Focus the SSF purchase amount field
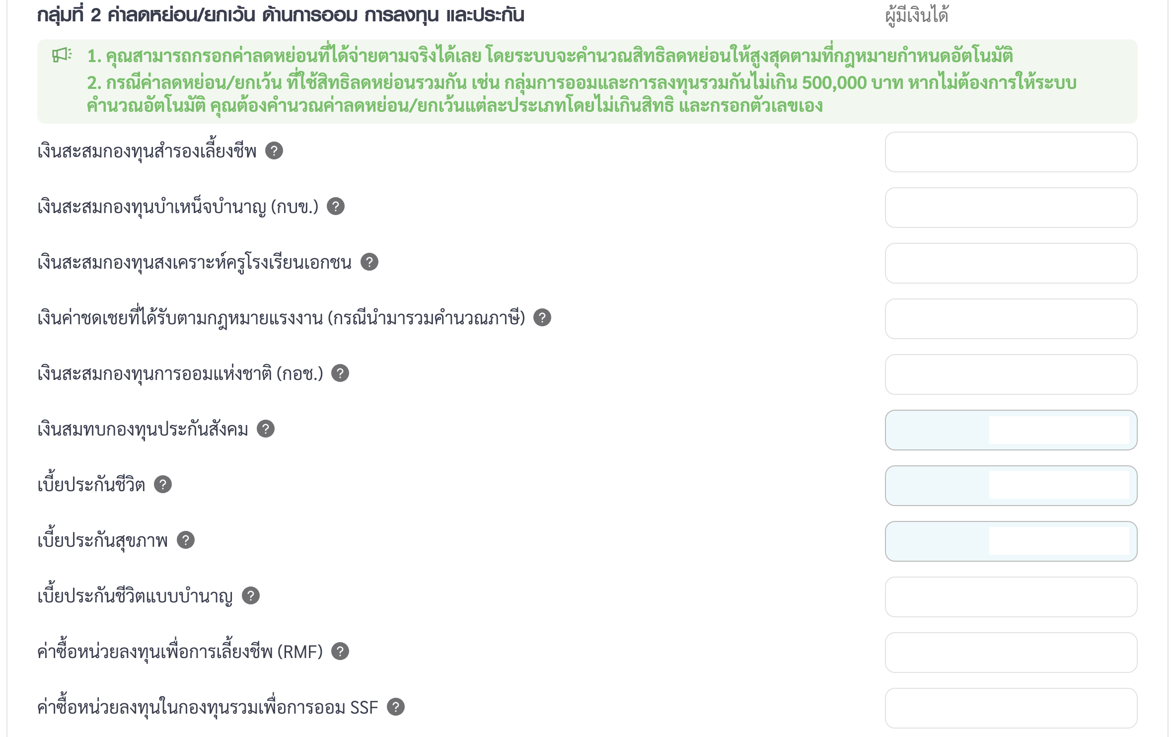The image size is (1173, 737). pos(1011,708)
